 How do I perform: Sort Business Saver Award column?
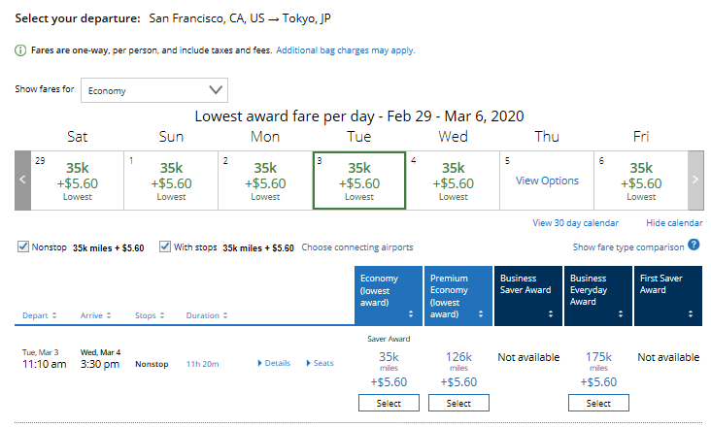click(x=551, y=313)
